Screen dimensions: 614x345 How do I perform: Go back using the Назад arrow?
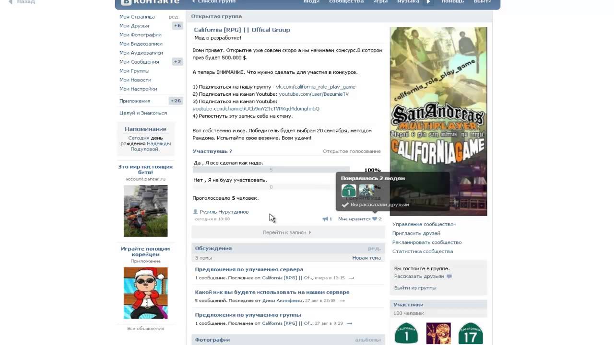22,2
